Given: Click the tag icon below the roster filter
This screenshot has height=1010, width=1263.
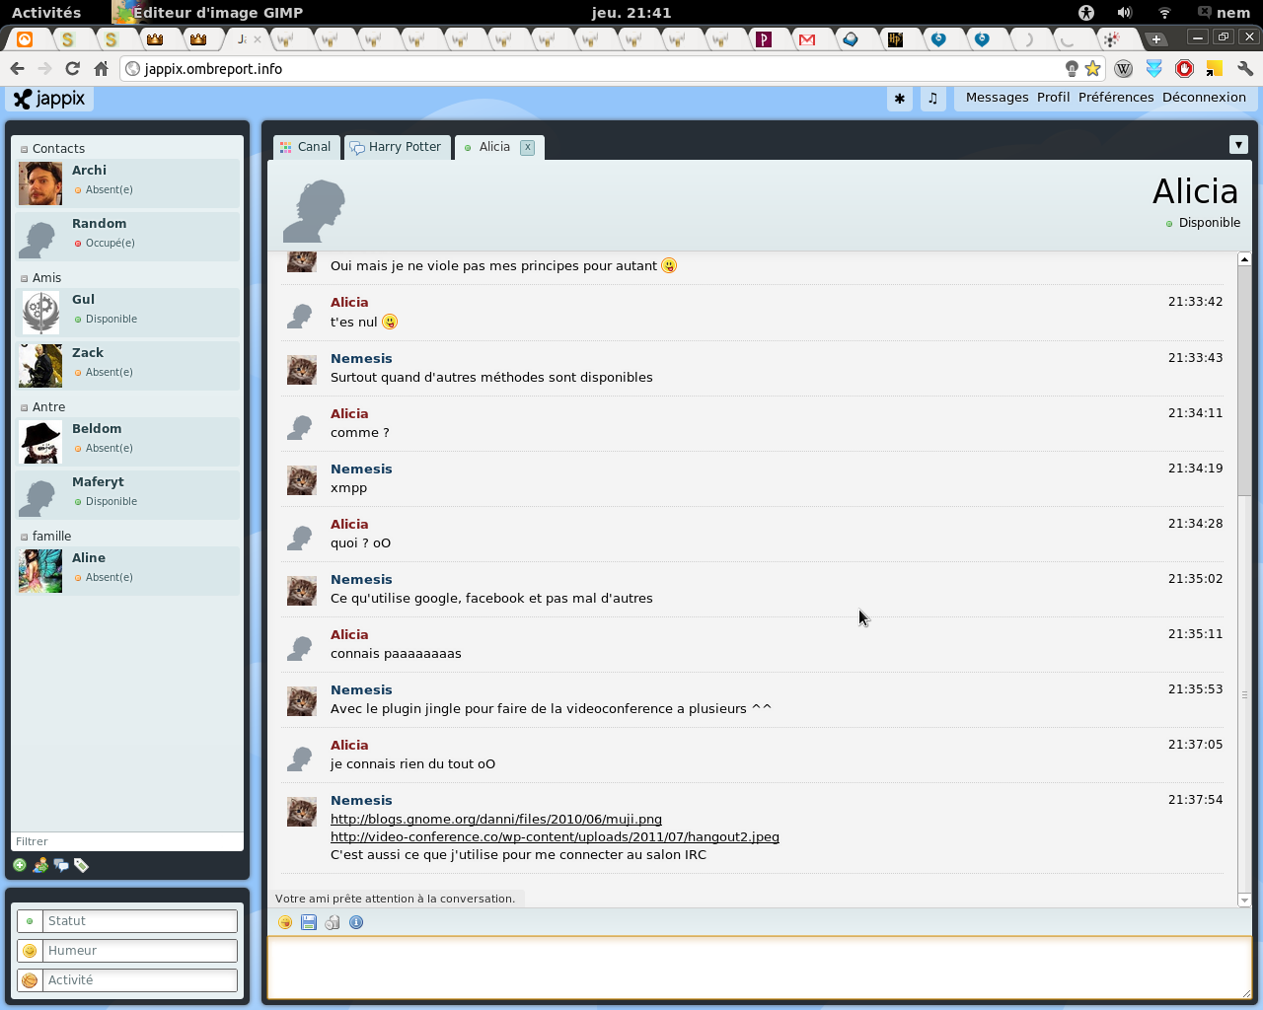Looking at the screenshot, I should click(82, 865).
